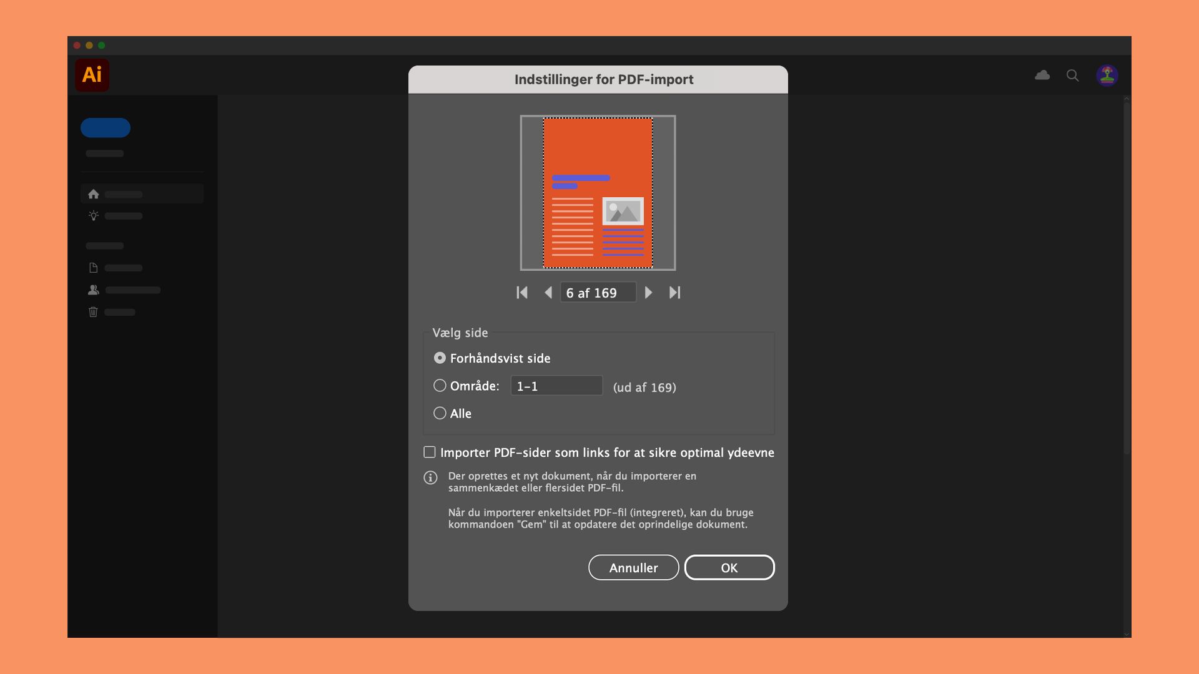The image size is (1199, 674).
Task: Select the Område radio button
Action: pos(440,385)
